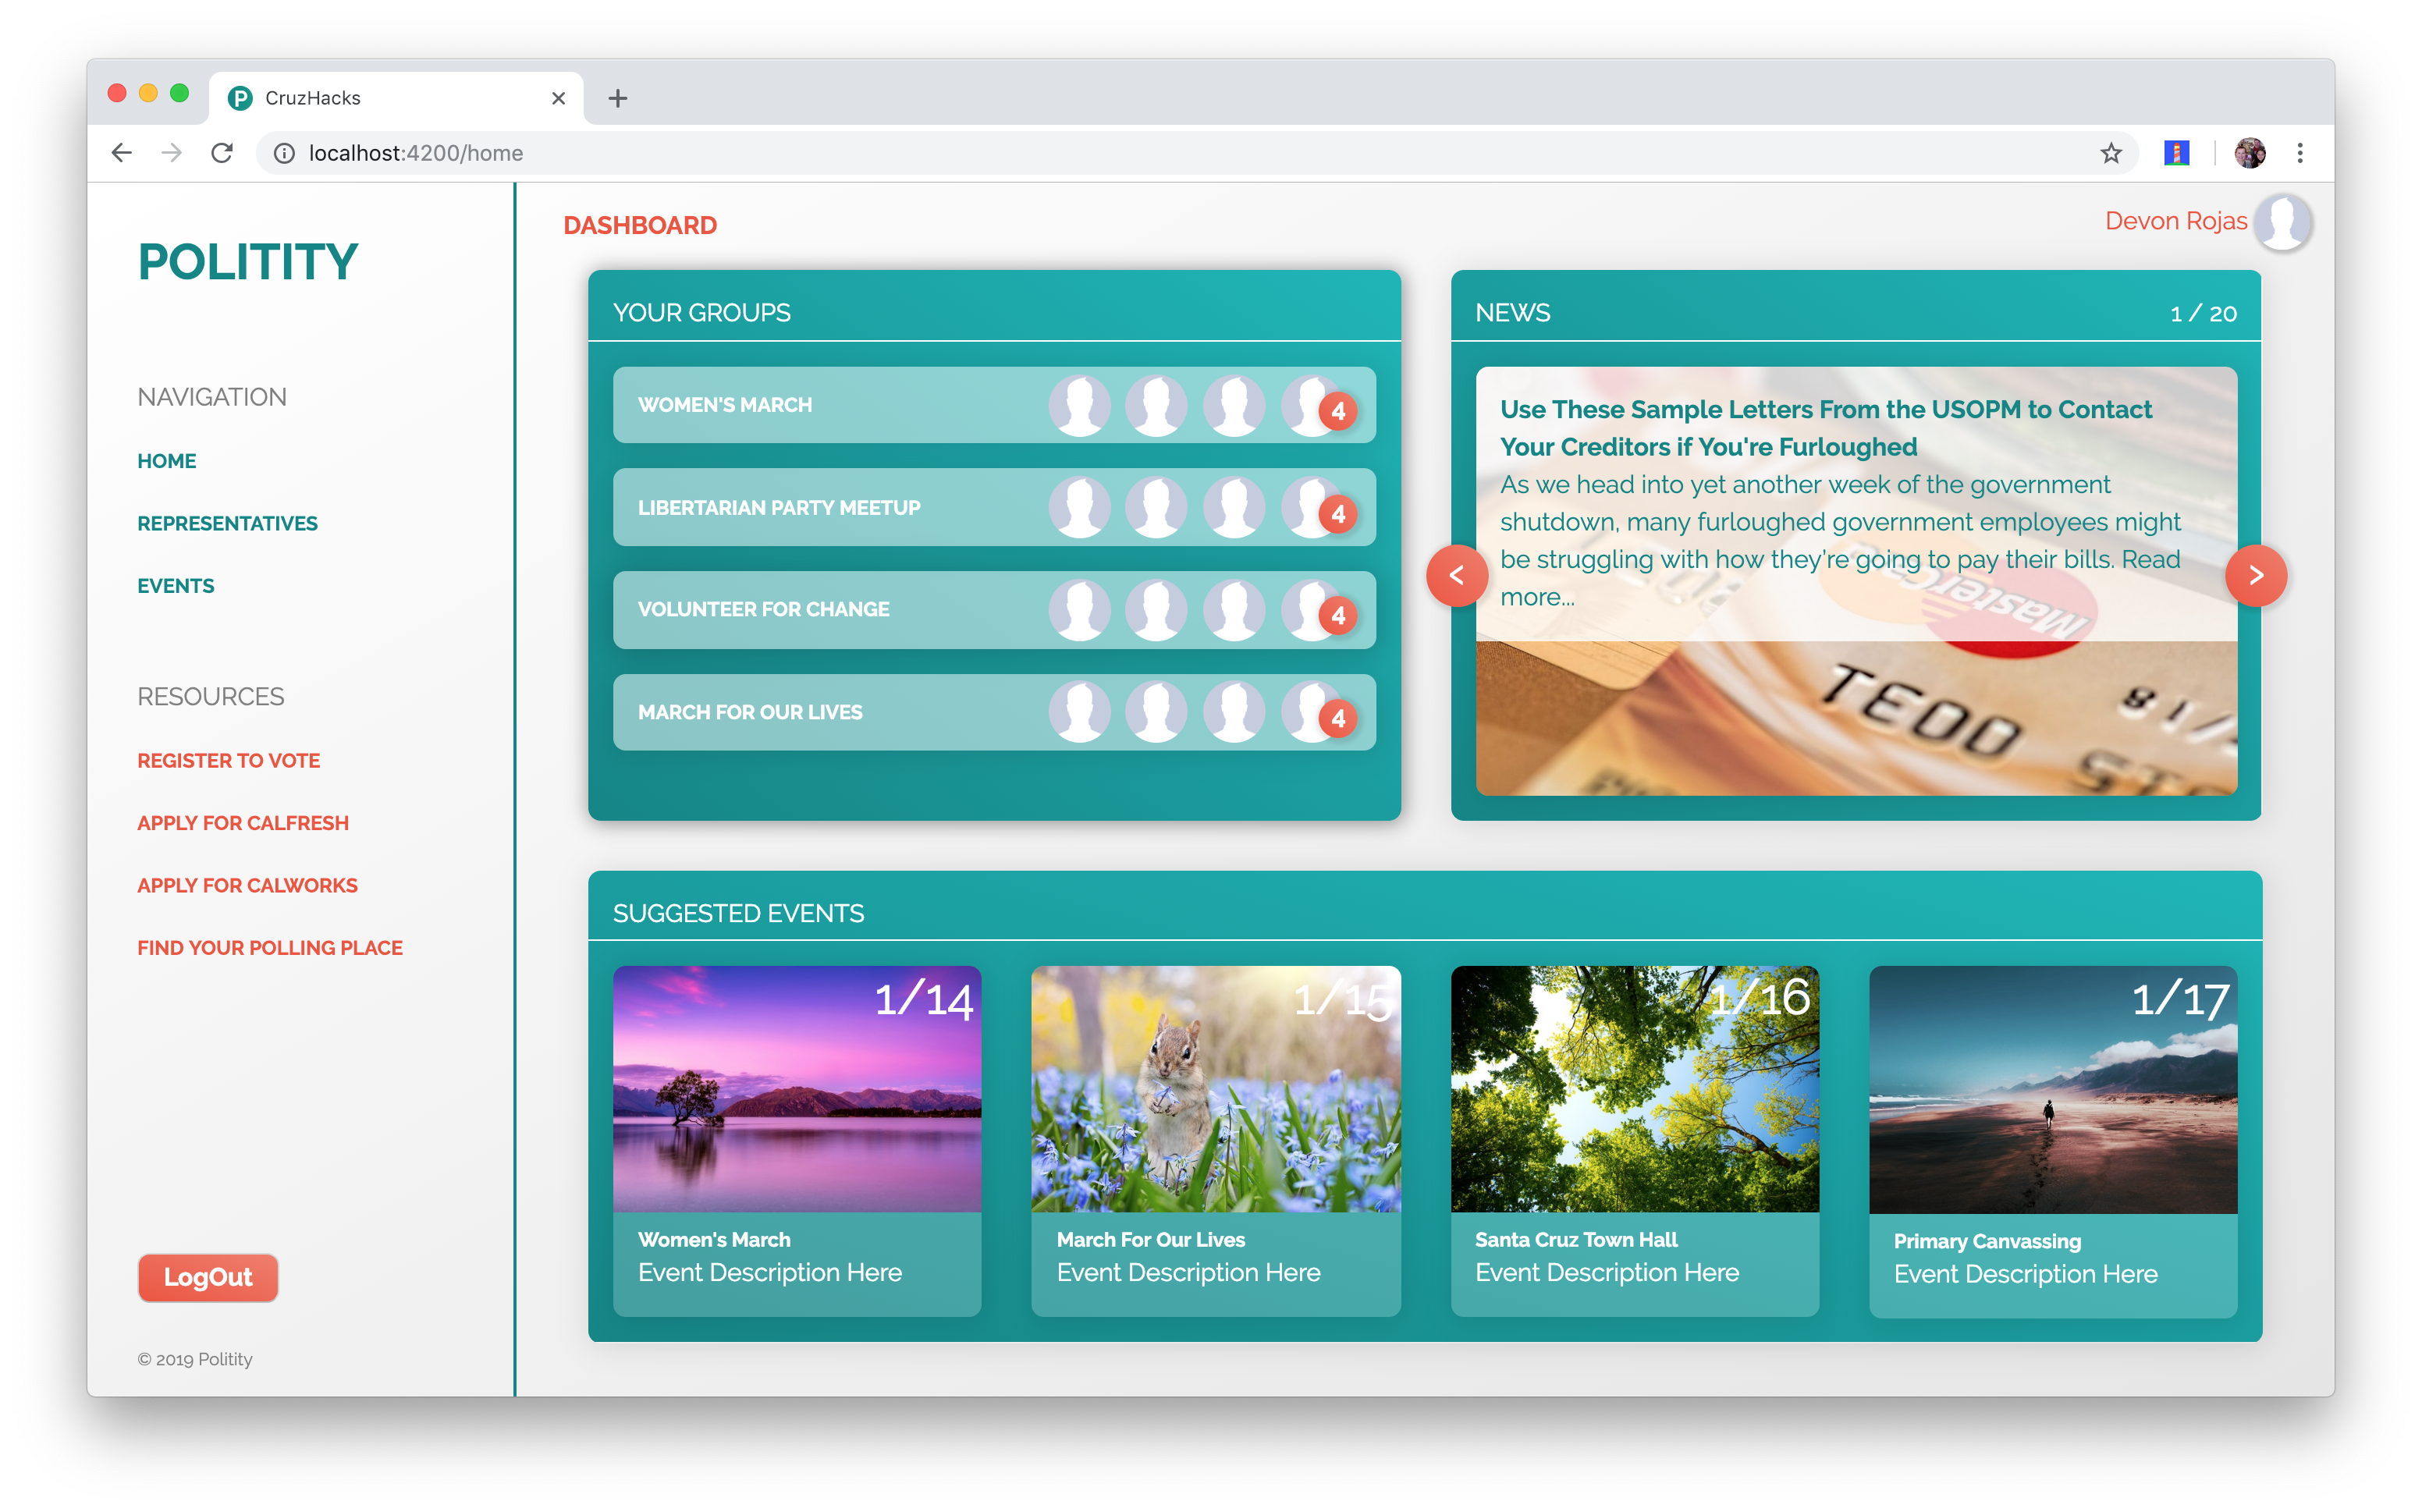The image size is (2422, 1512).
Task: Open the Chrome three-dot menu
Action: [x=2300, y=153]
